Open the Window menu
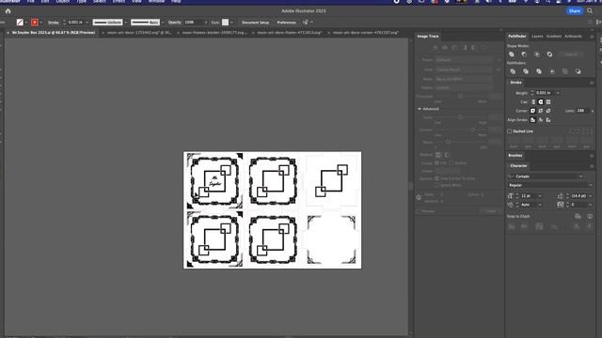The height and width of the screenshot is (338, 602). [x=156, y=2]
